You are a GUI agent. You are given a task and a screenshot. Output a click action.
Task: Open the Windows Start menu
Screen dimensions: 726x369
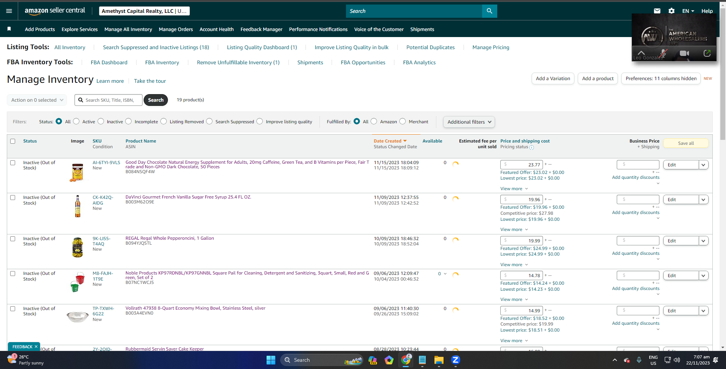tap(271, 360)
